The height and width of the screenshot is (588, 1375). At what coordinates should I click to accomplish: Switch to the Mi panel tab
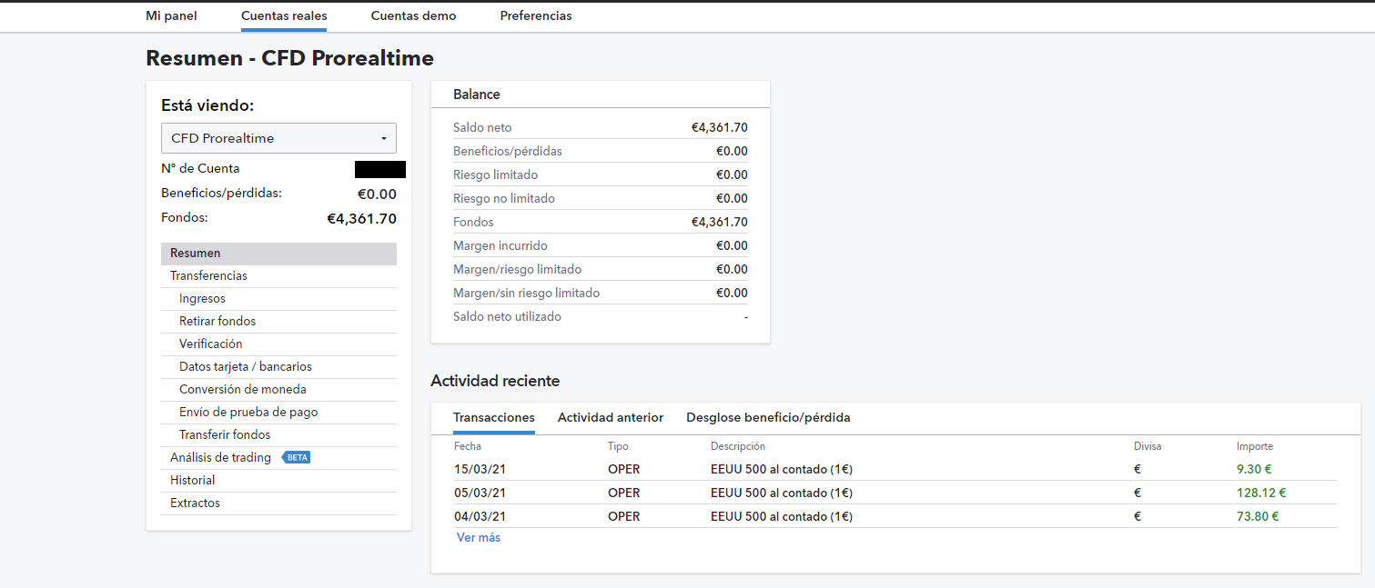(x=171, y=15)
